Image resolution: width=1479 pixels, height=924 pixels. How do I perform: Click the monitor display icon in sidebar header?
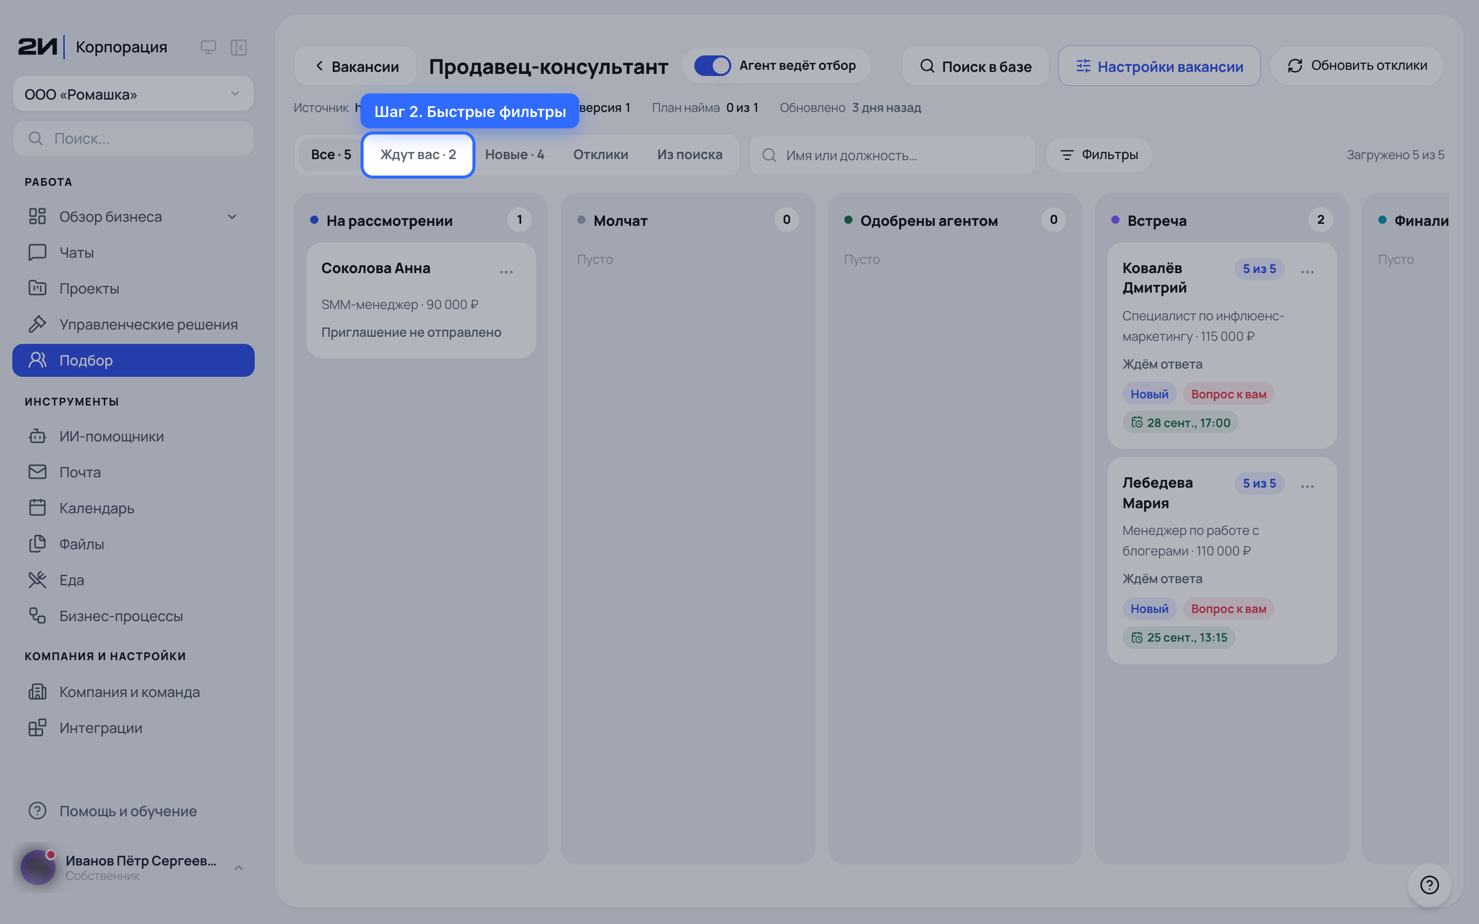208,47
